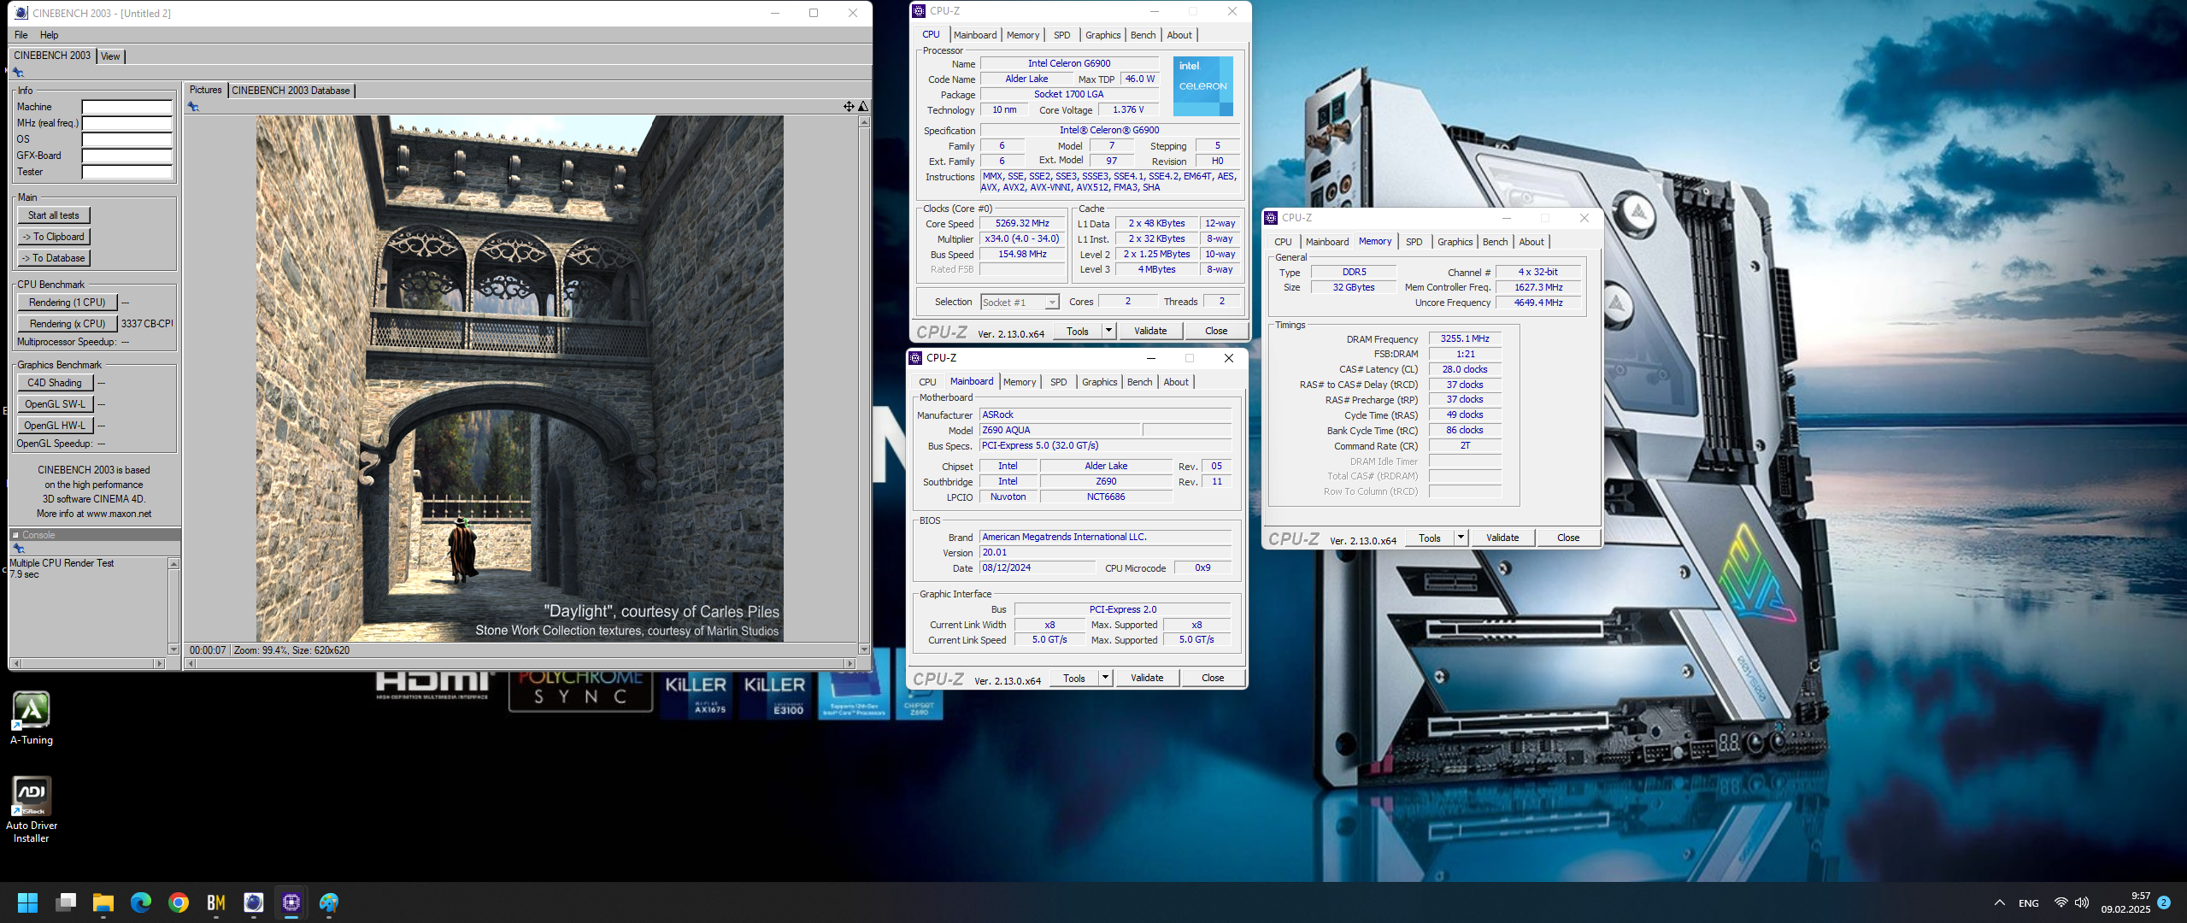The image size is (2187, 923).
Task: Open the Windows Start menu
Action: coord(27,902)
